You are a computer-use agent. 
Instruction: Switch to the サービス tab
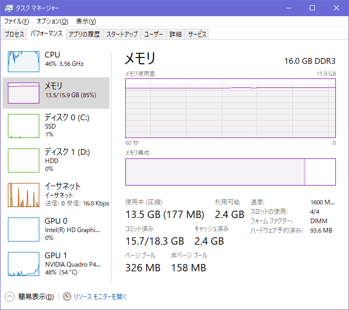197,35
